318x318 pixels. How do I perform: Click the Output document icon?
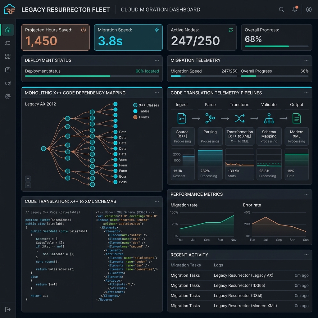297,118
